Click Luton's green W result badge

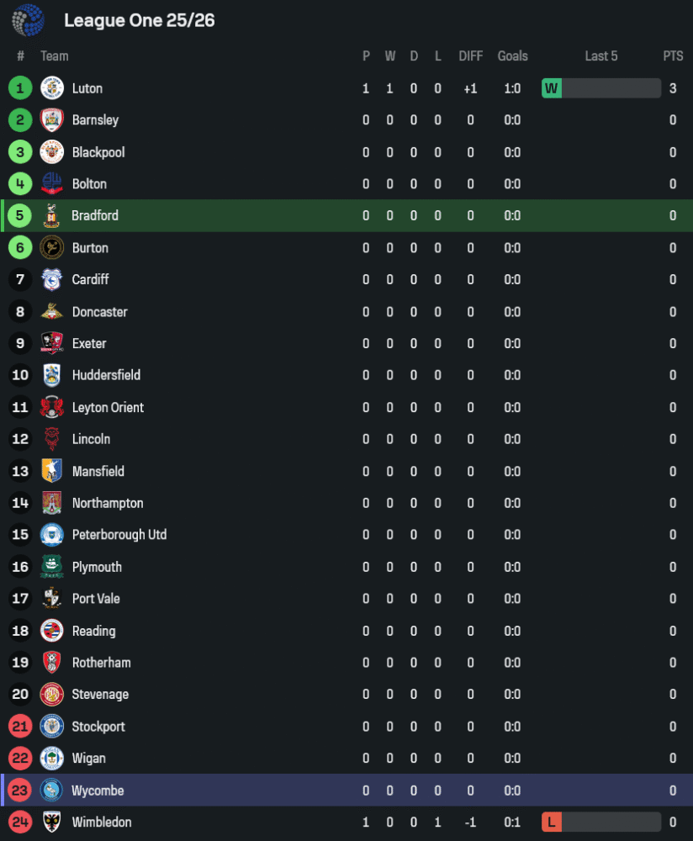(552, 88)
